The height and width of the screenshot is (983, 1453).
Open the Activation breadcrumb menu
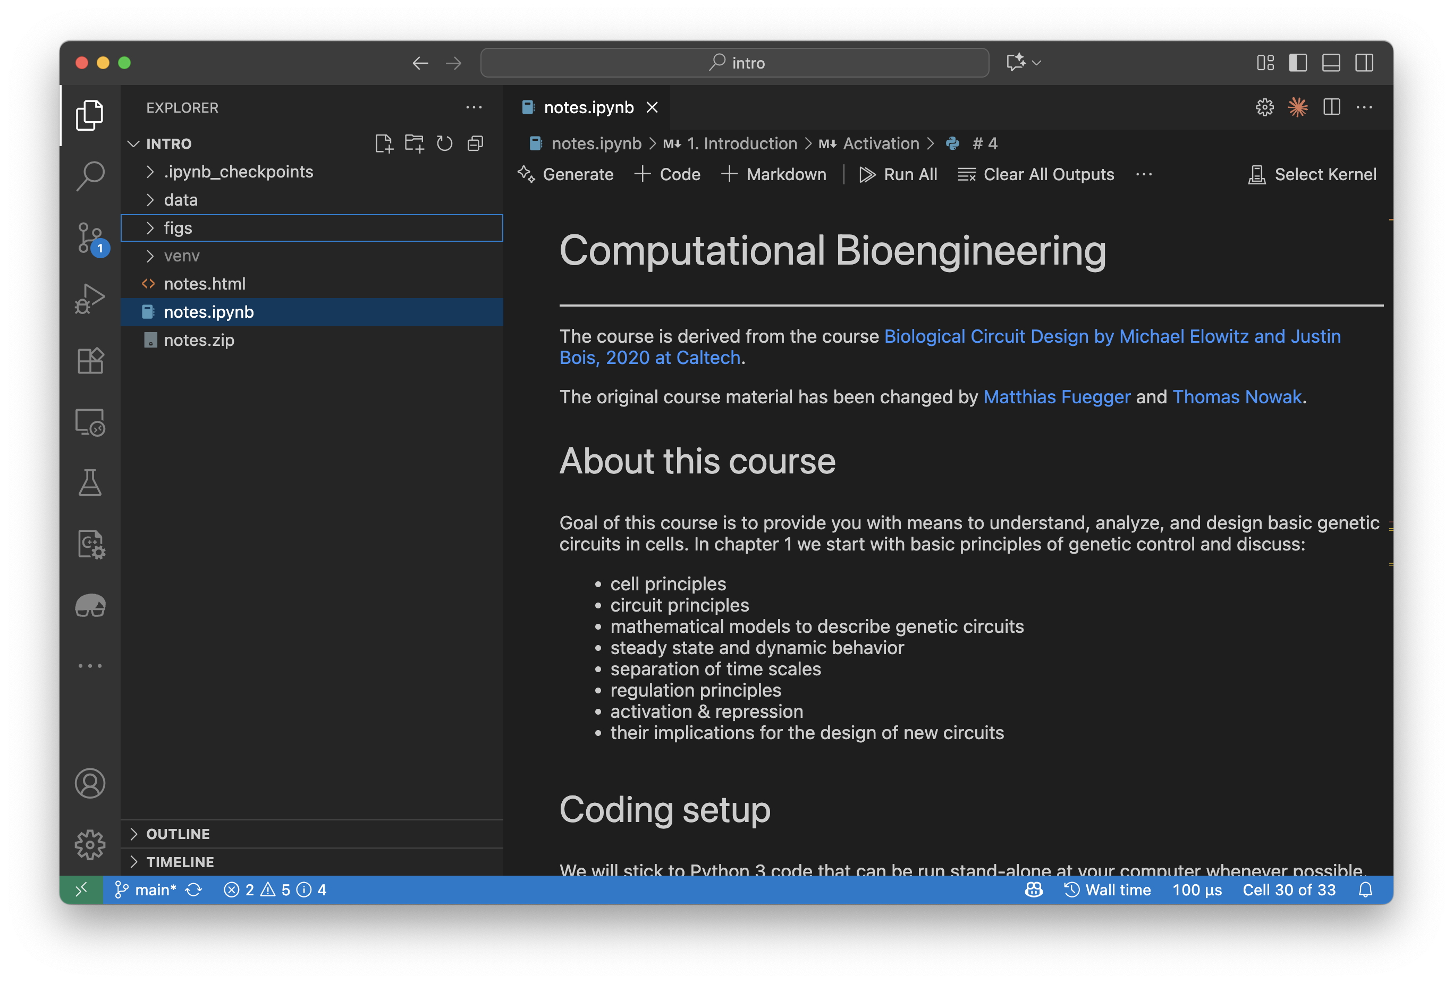[880, 143]
